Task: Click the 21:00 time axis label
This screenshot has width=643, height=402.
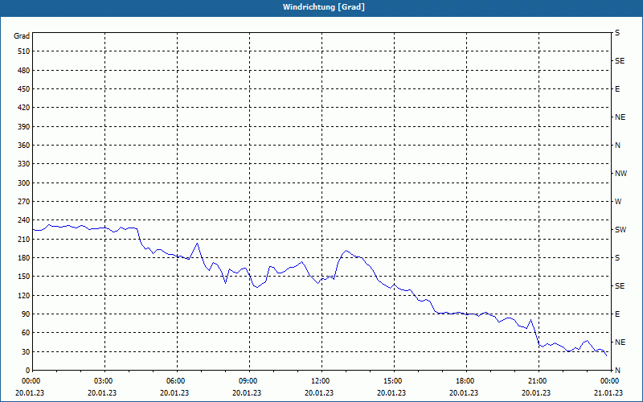Action: (536, 381)
